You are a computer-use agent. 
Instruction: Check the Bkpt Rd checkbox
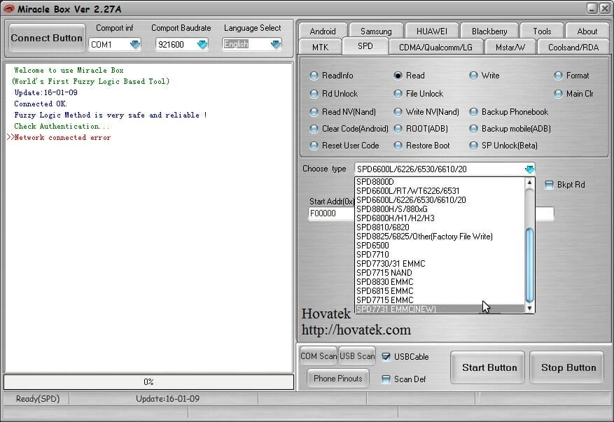(x=550, y=185)
